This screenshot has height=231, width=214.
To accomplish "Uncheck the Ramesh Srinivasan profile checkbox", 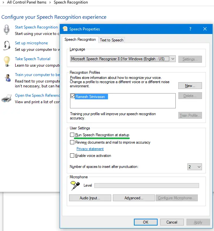I will click(73, 96).
